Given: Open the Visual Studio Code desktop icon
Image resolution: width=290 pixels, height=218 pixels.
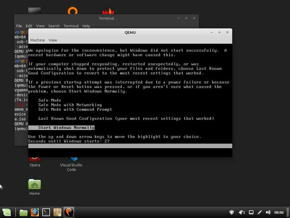Looking at the screenshot, I should [x=71, y=164].
